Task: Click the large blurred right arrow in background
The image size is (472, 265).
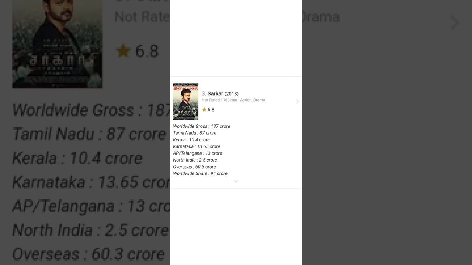Action: pos(455,23)
